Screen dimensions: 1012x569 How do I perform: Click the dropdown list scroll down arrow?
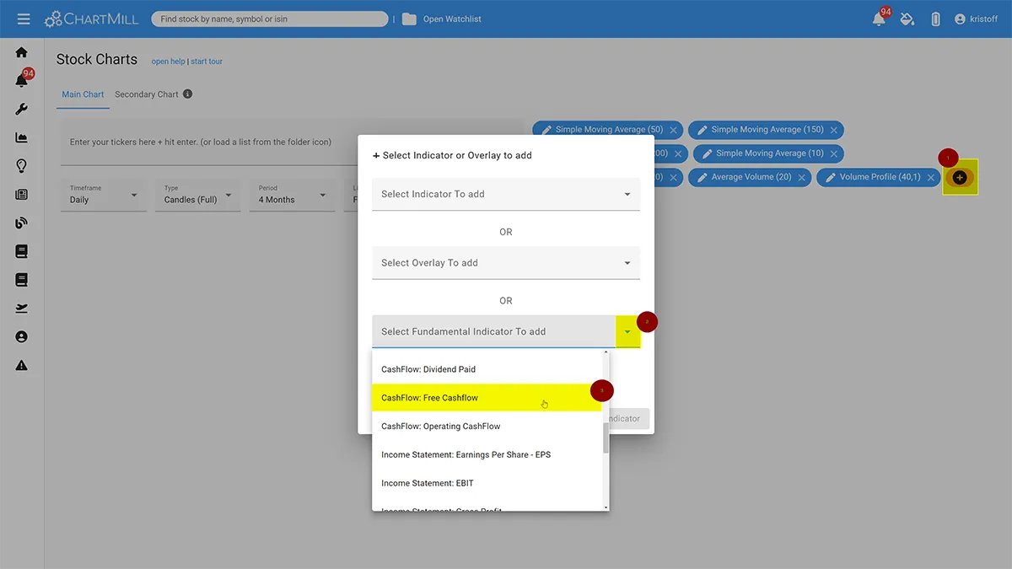point(606,507)
